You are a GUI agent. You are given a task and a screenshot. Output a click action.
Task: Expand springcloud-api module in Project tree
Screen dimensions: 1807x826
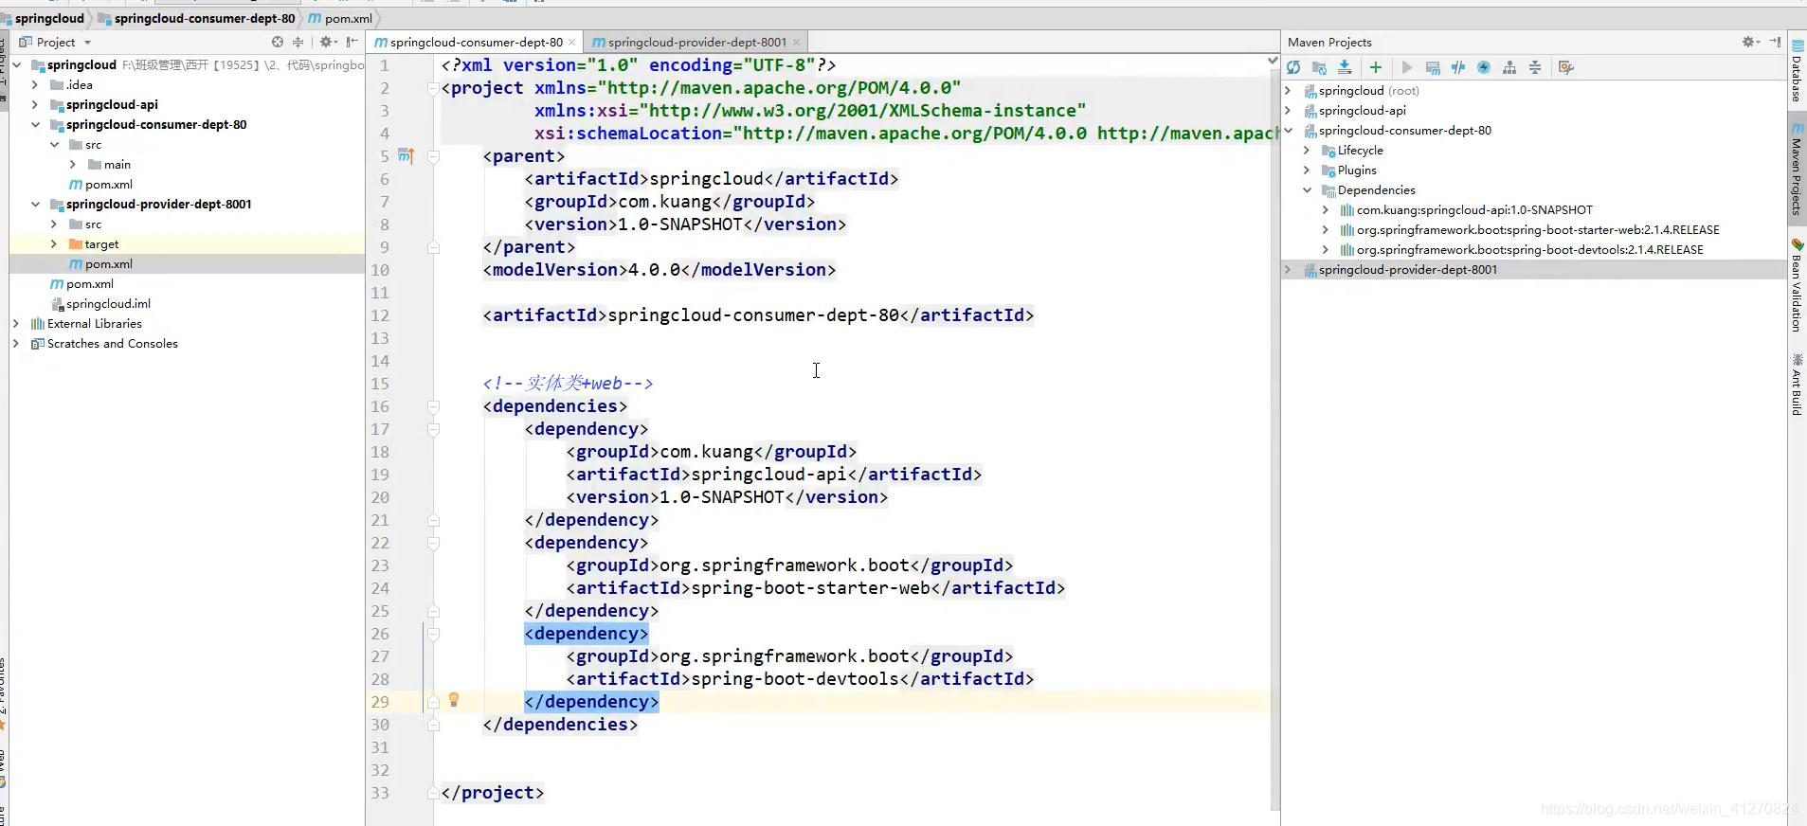pos(35,104)
